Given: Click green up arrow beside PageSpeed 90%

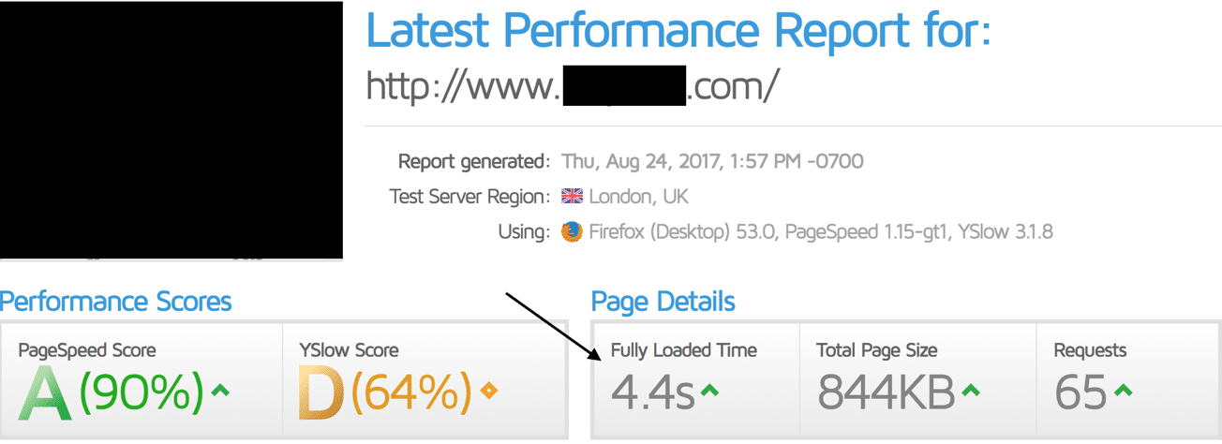Looking at the screenshot, I should point(220,390).
